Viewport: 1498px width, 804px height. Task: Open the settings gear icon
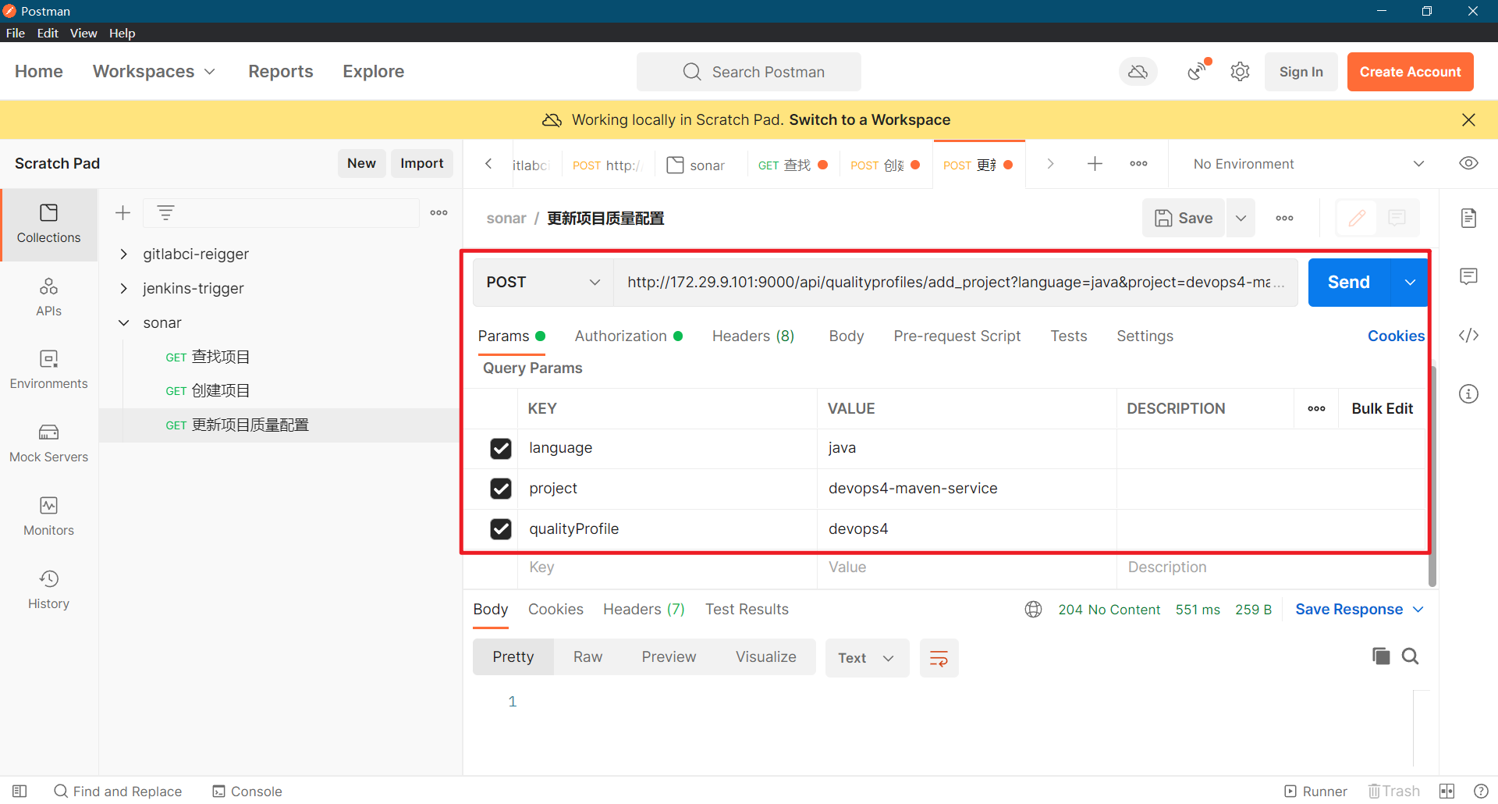[1240, 72]
